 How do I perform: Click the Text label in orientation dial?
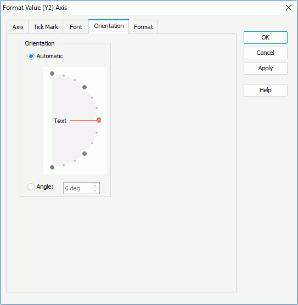(60, 121)
